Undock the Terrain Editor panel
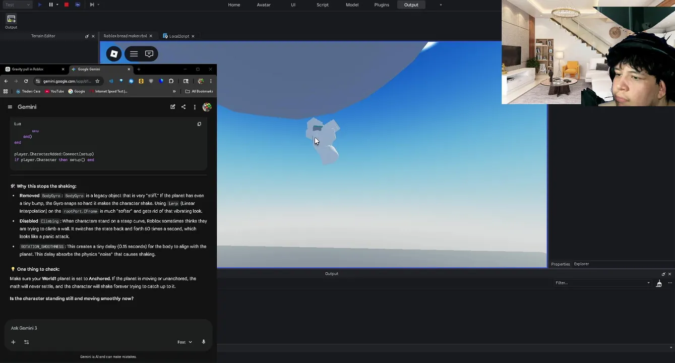This screenshot has height=363, width=675. (x=87, y=36)
